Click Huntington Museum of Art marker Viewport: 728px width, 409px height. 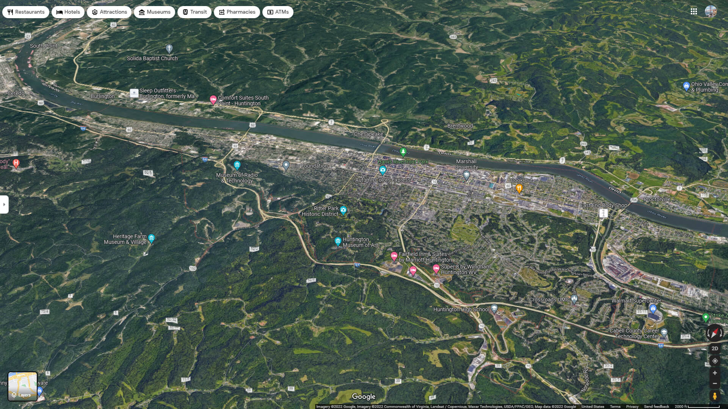click(x=338, y=241)
